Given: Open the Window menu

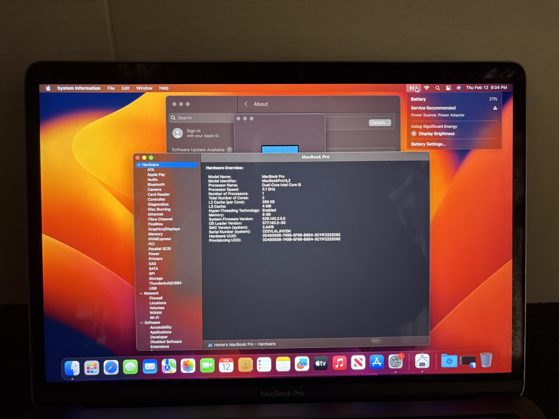Looking at the screenshot, I should tap(144, 88).
